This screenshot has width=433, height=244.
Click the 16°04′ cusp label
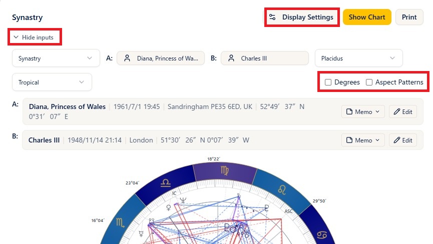[98, 220]
